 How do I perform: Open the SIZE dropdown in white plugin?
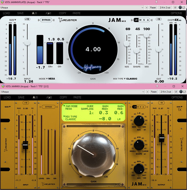[13, 20]
